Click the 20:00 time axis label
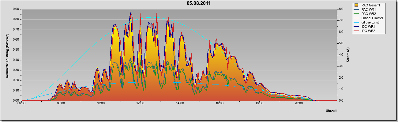398x122 pixels. 299,104
